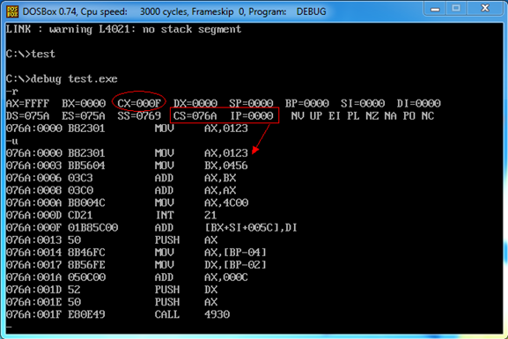Click machine code B8004C
The image size is (508, 339).
(x=86, y=203)
